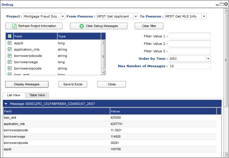Click the green refresh icon on Refresh Project Information
Image resolution: width=229 pixels, height=158 pixels.
click(14, 26)
